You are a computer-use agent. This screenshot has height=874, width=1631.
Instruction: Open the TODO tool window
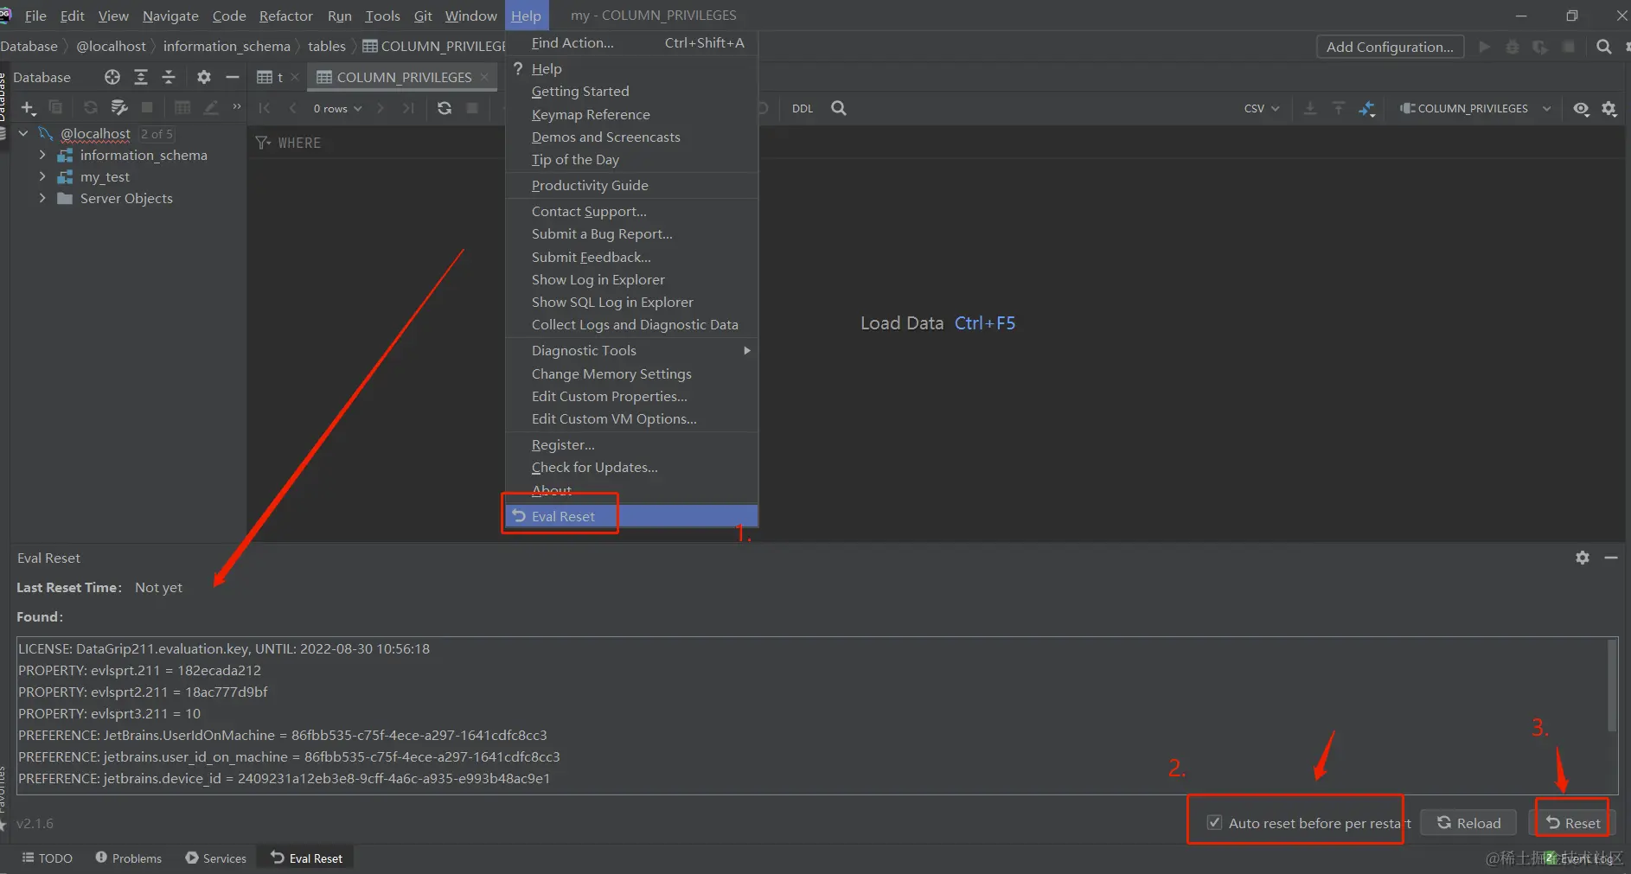48,858
